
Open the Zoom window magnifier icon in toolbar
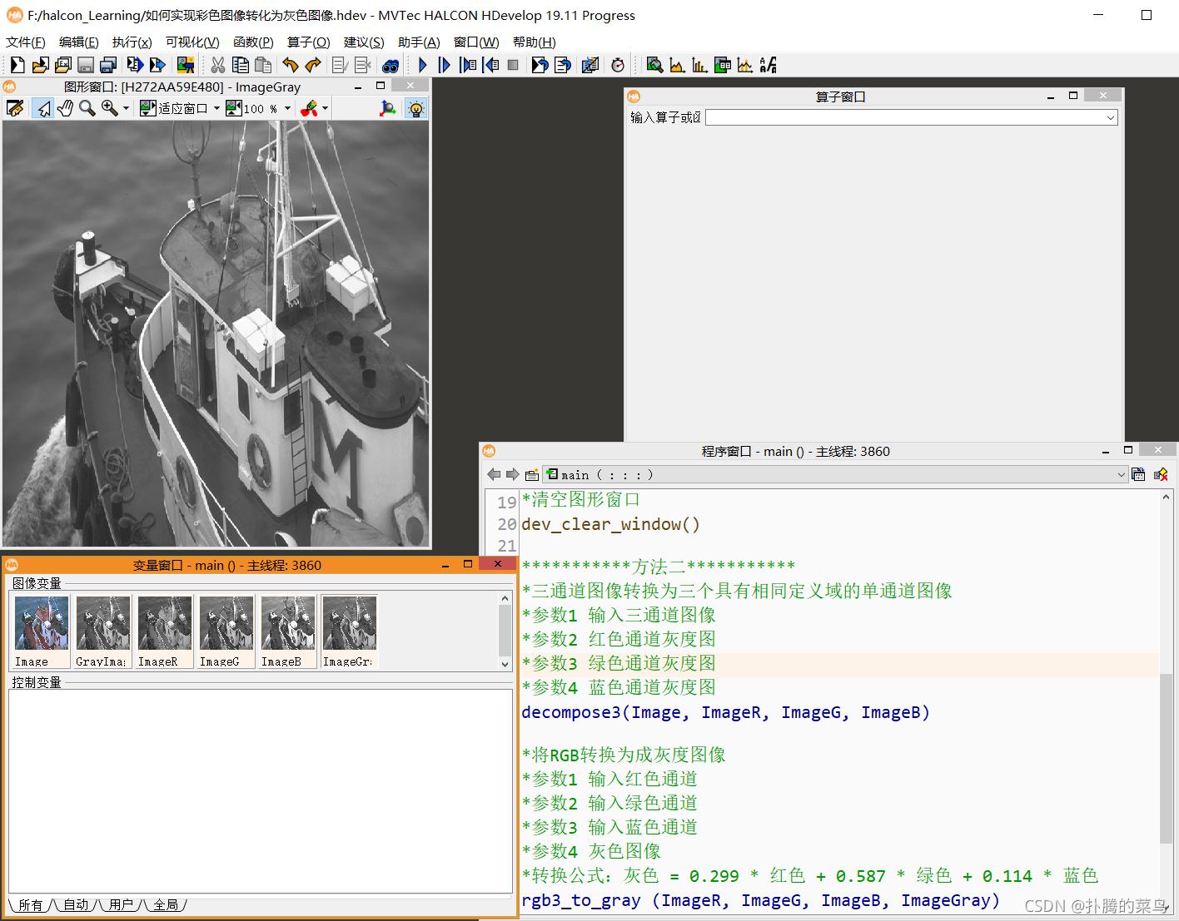pos(654,65)
